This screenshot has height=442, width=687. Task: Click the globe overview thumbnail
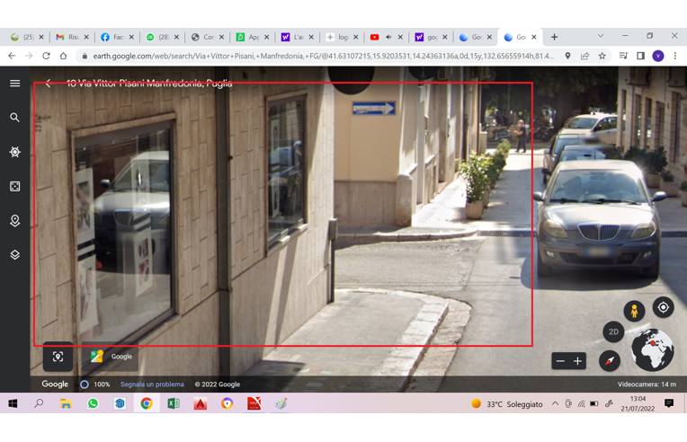click(653, 349)
